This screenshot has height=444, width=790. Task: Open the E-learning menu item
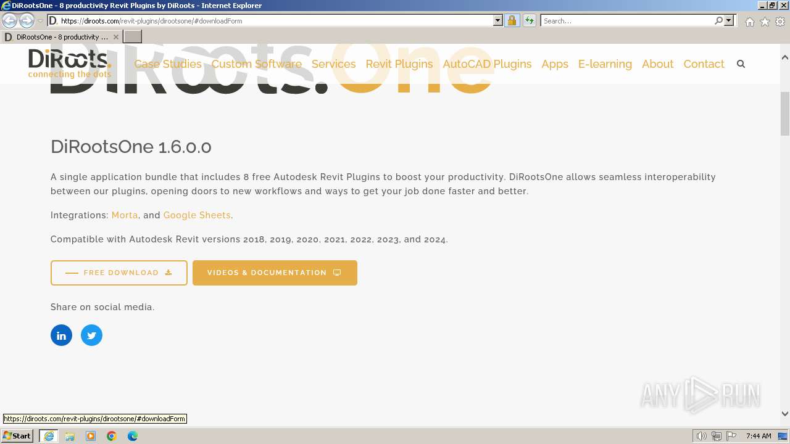tap(605, 64)
